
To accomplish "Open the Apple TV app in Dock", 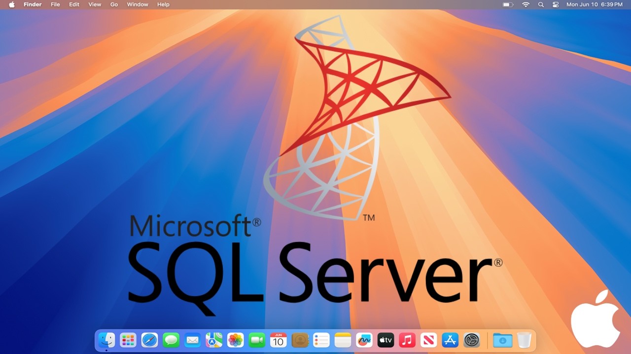I will [x=386, y=340].
